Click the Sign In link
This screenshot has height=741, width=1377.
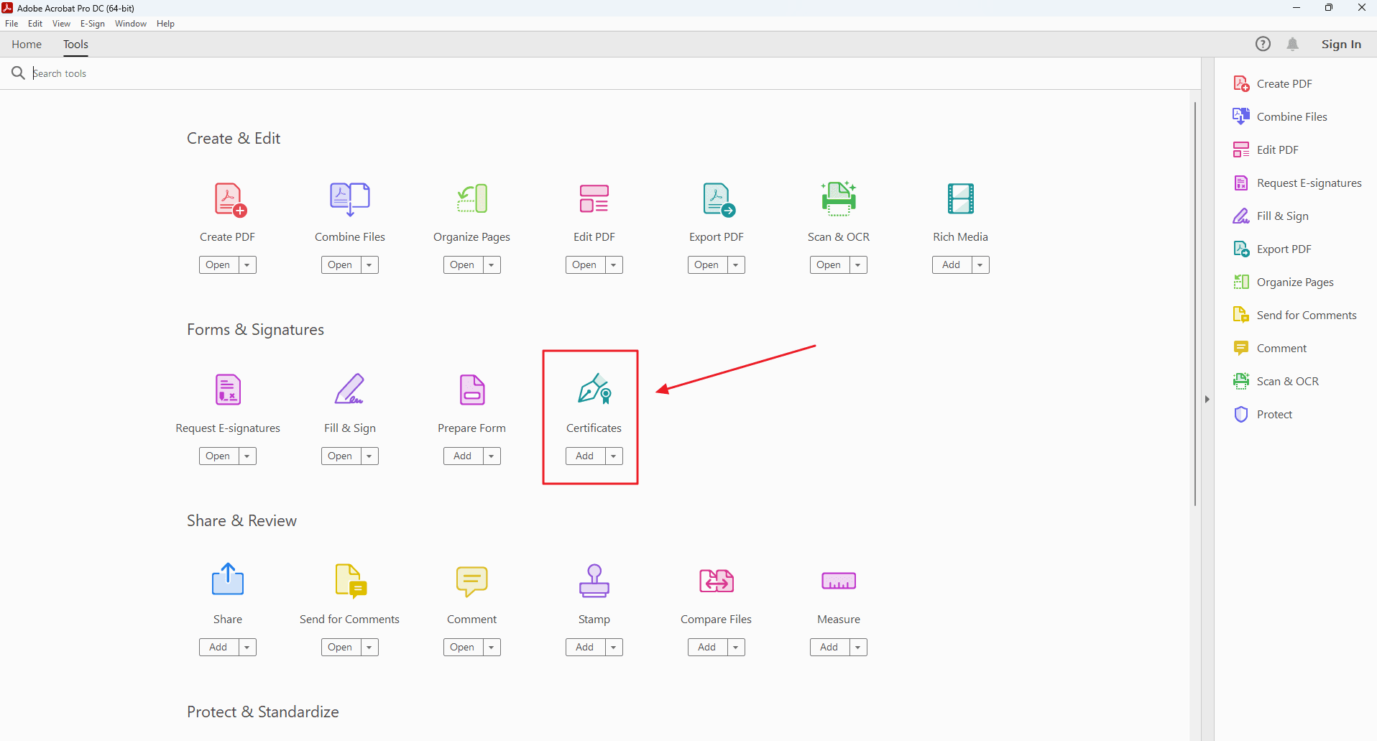click(x=1341, y=45)
